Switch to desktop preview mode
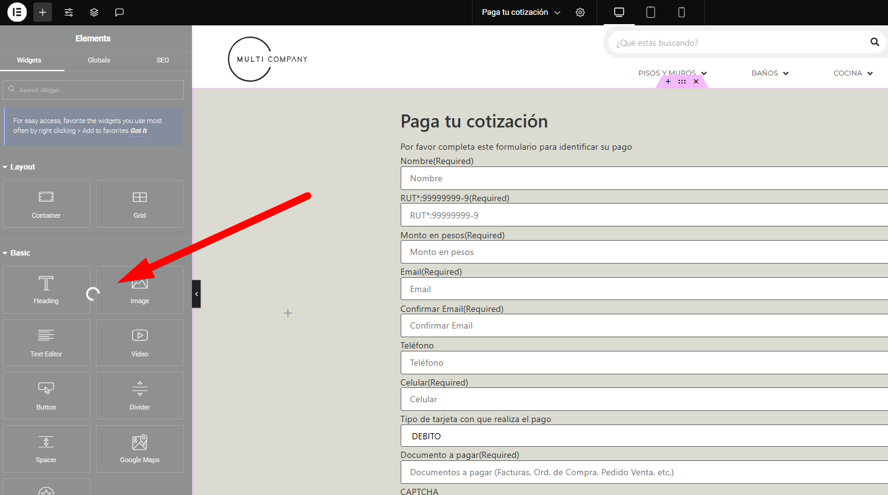Viewport: 888px width, 495px height. point(619,12)
